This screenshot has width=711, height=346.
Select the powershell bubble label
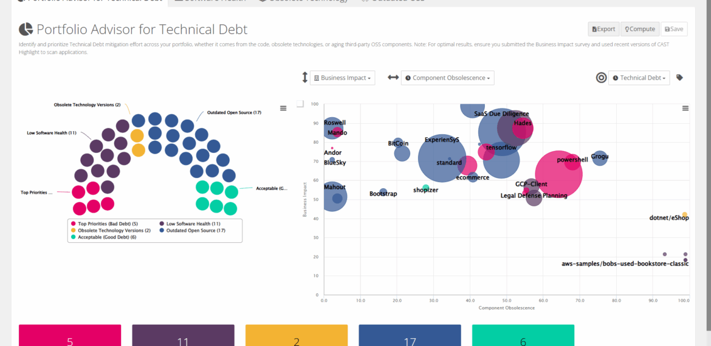[x=572, y=160]
